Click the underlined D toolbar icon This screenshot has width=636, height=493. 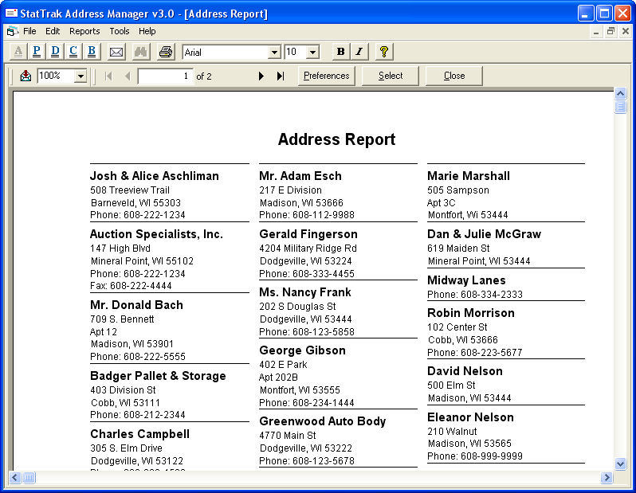coord(55,52)
